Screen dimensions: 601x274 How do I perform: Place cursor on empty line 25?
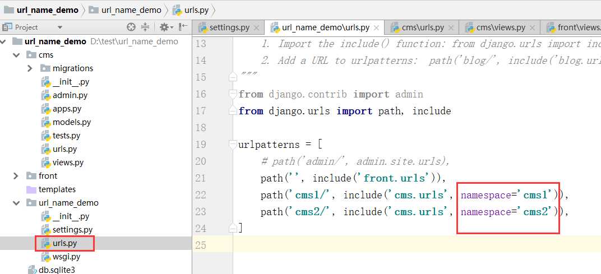(417, 245)
